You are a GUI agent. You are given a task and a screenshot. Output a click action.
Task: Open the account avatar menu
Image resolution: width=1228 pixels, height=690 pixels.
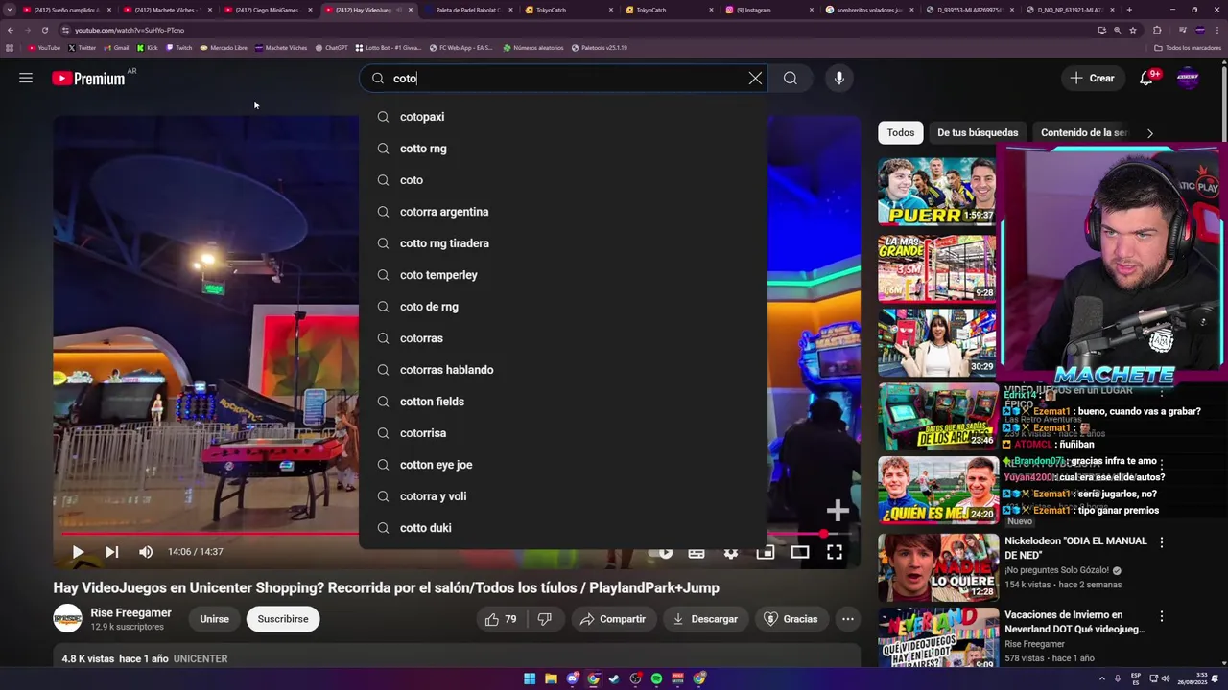[1188, 79]
